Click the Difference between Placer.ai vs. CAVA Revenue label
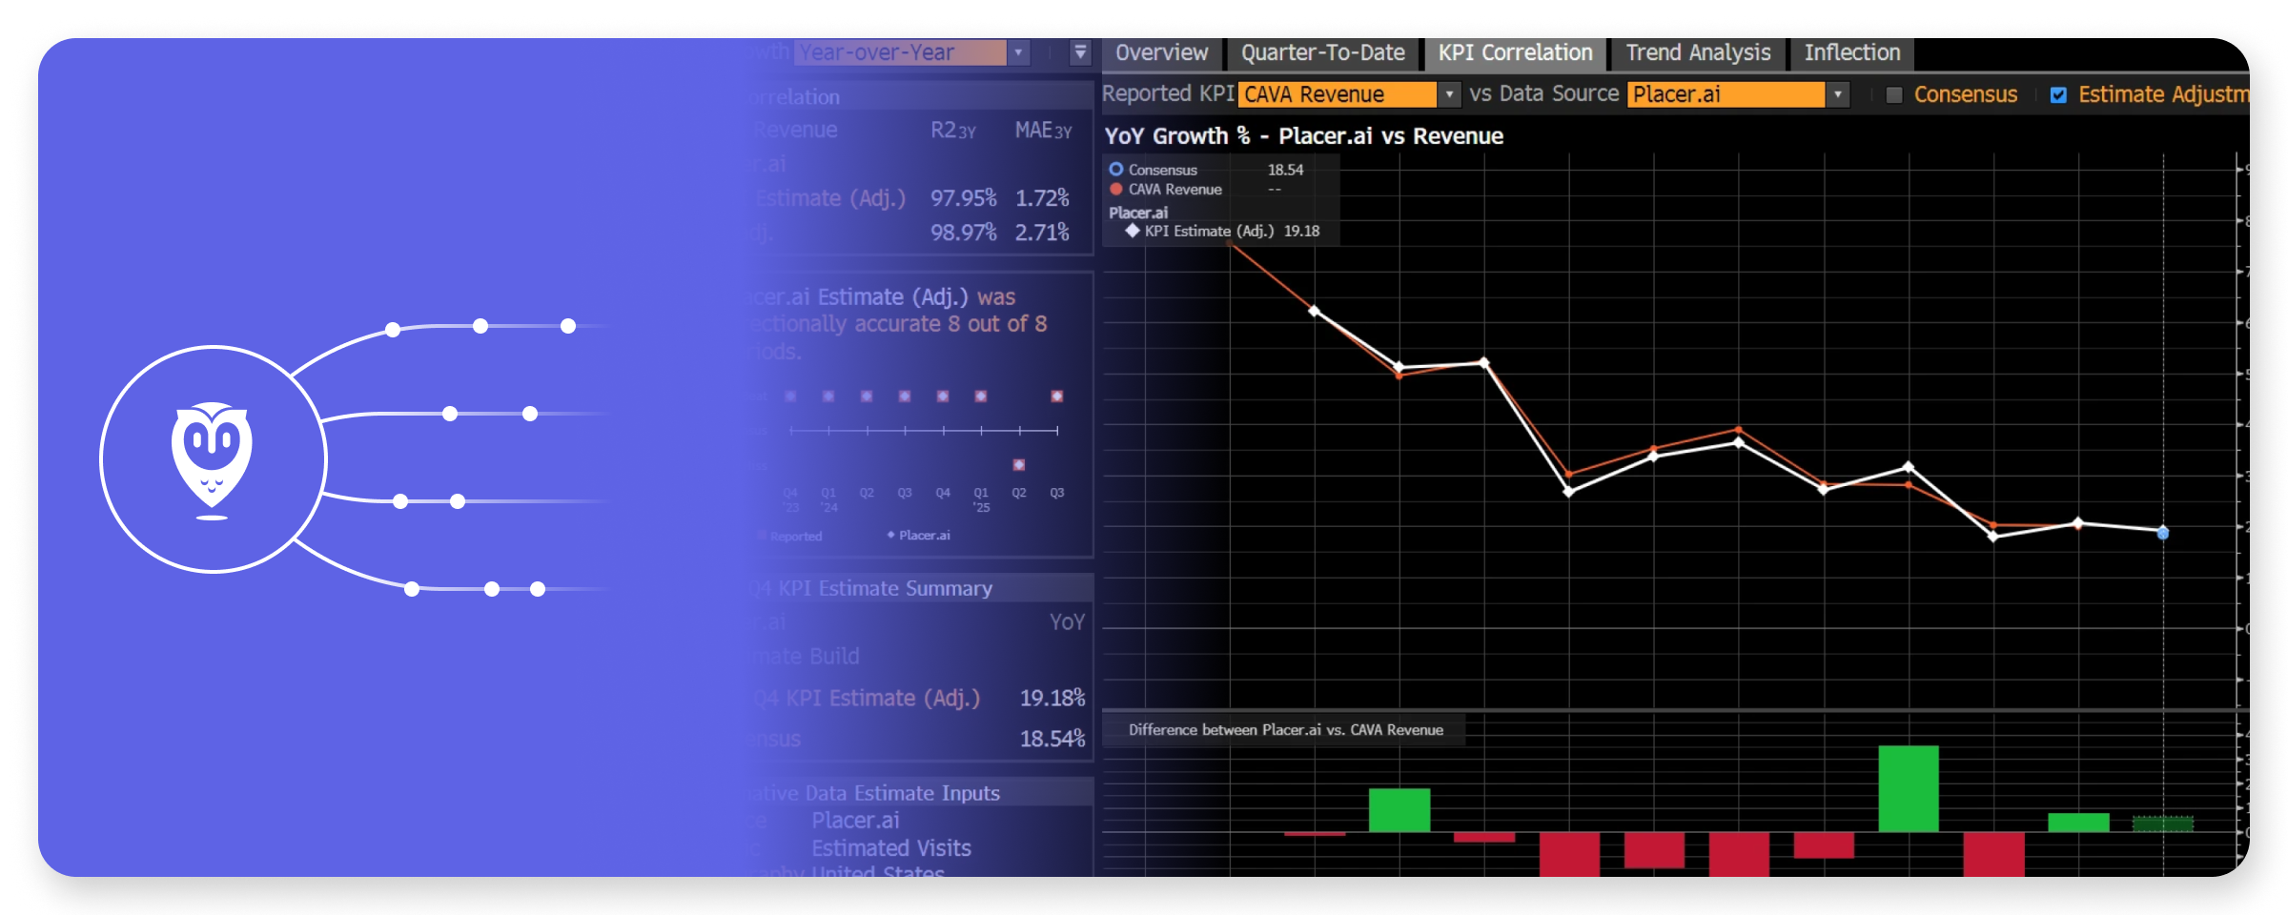Viewport: 2288px width, 915px height. click(1285, 730)
